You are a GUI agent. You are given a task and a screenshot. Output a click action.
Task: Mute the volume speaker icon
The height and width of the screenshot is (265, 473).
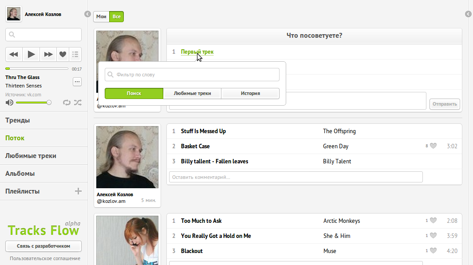(x=9, y=103)
